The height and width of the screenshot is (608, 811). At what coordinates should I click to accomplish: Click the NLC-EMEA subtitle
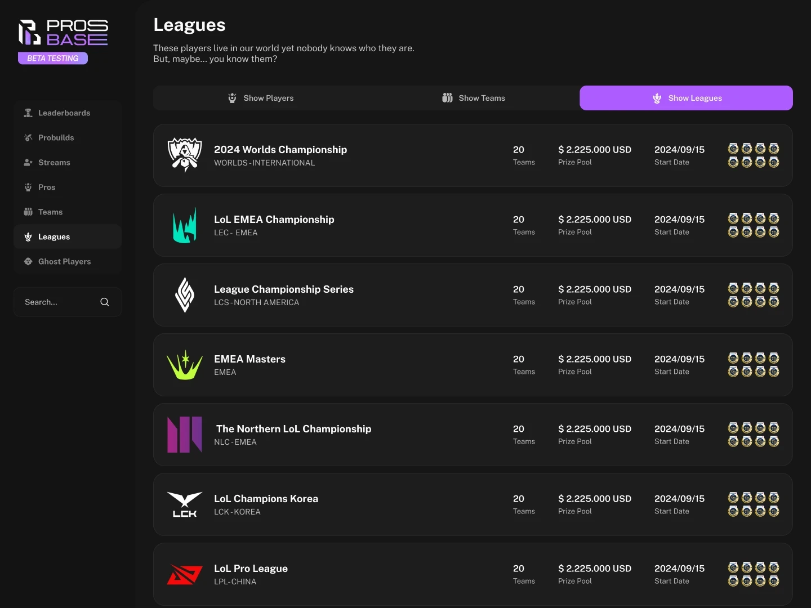tap(235, 442)
